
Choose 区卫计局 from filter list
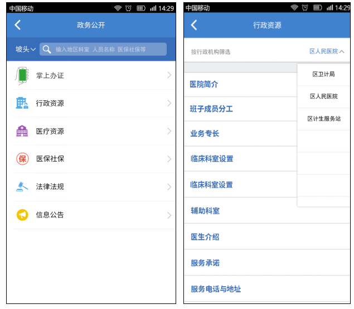point(323,74)
